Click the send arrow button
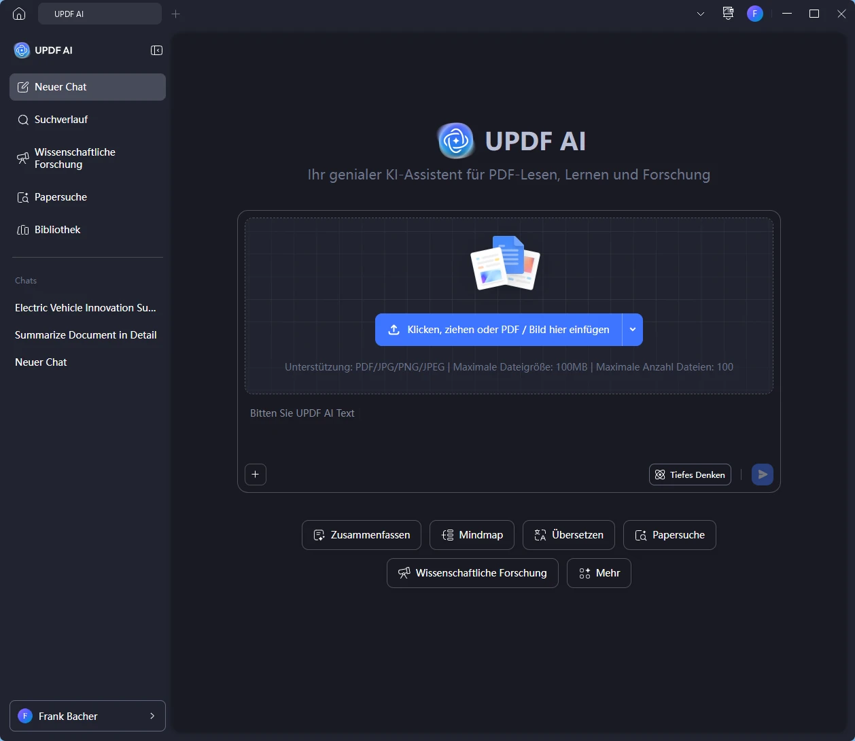The image size is (855, 741). click(762, 475)
